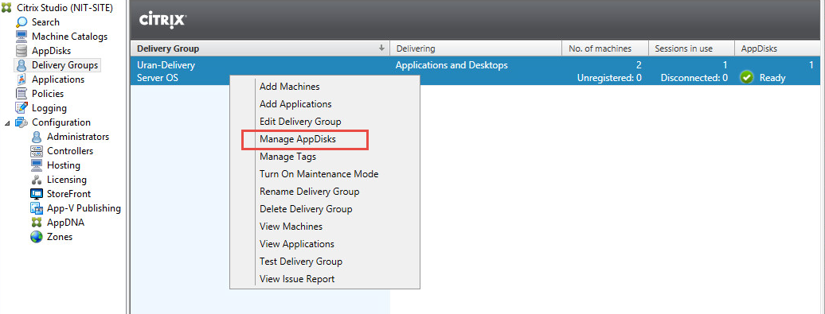
Task: Click the Applications icon in tree
Action: tap(22, 79)
